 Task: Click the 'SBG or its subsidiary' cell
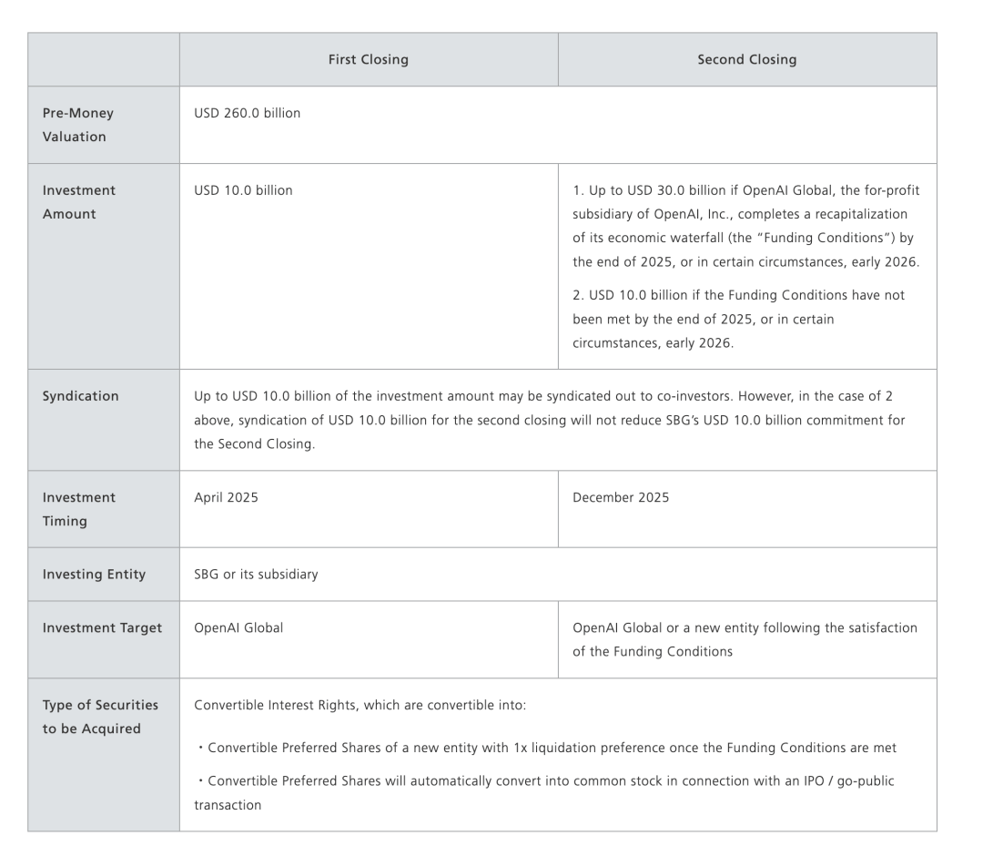pos(256,575)
